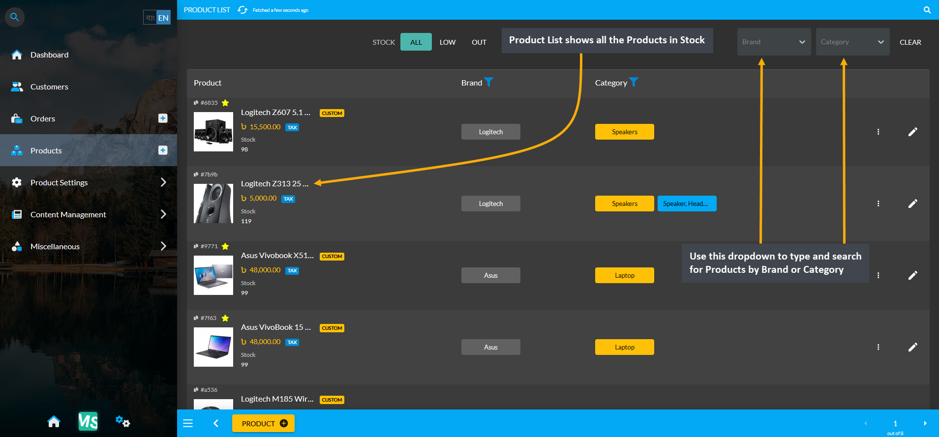Viewport: 939px width, 437px height.
Task: Switch language to EN
Action: pyautogui.click(x=163, y=18)
